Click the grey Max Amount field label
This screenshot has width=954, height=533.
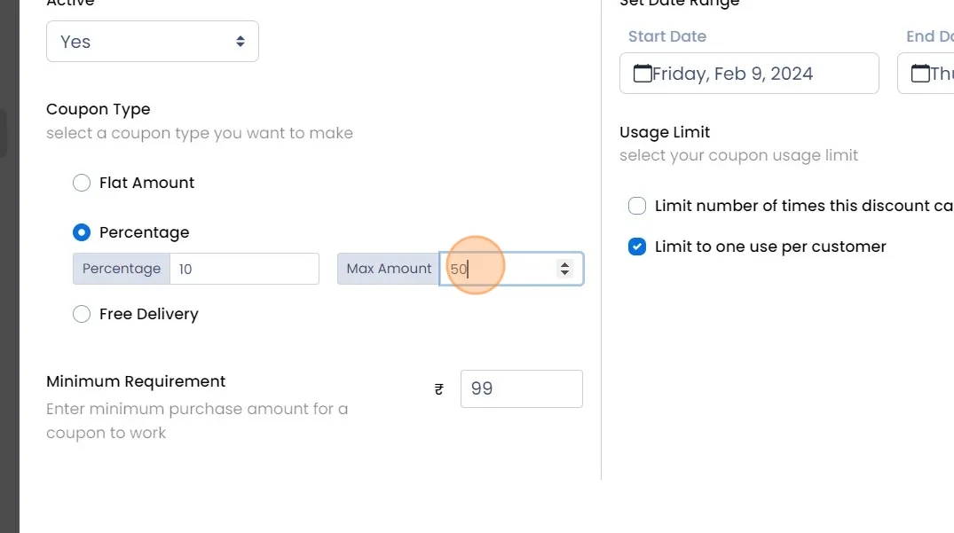pos(389,269)
